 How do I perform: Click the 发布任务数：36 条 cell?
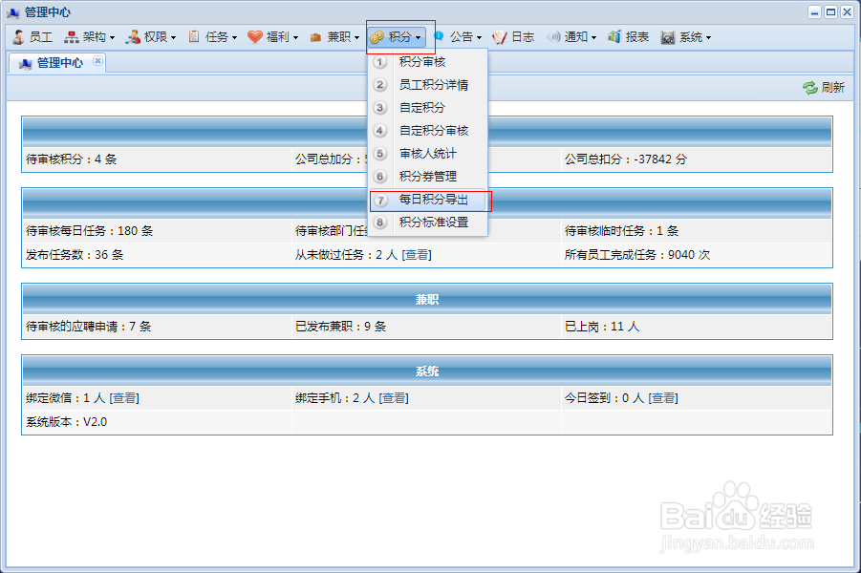pos(157,255)
